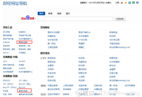Screen dimensions: 142x97
Task: Open CPI/PPI link
Action: 22,61
